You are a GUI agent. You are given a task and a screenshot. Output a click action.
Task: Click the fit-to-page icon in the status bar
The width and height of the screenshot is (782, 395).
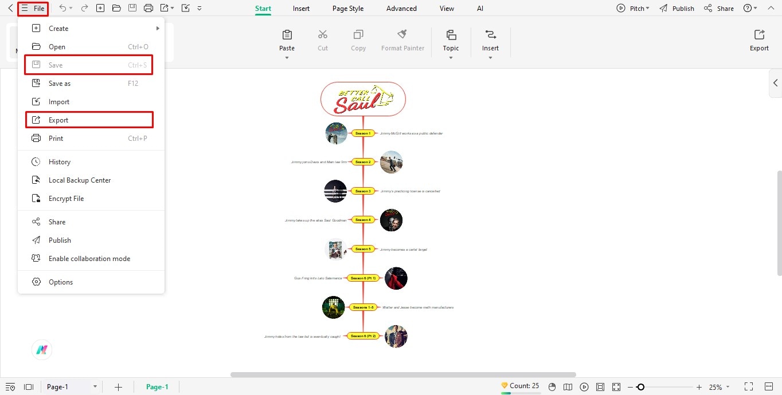(600, 387)
